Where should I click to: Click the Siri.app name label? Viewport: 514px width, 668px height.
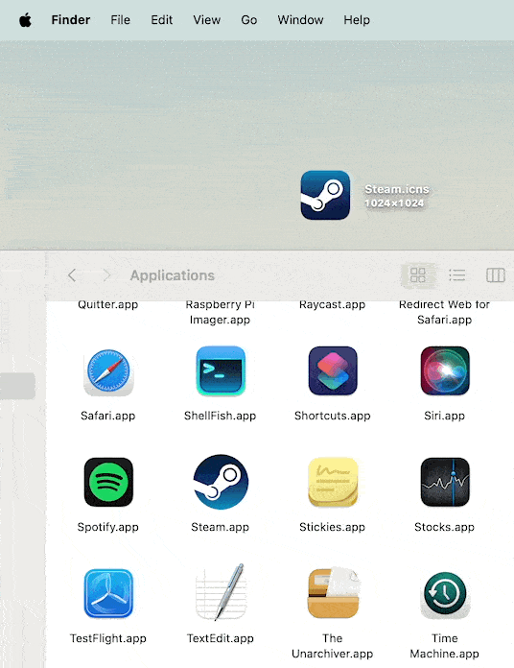pyautogui.click(x=444, y=416)
